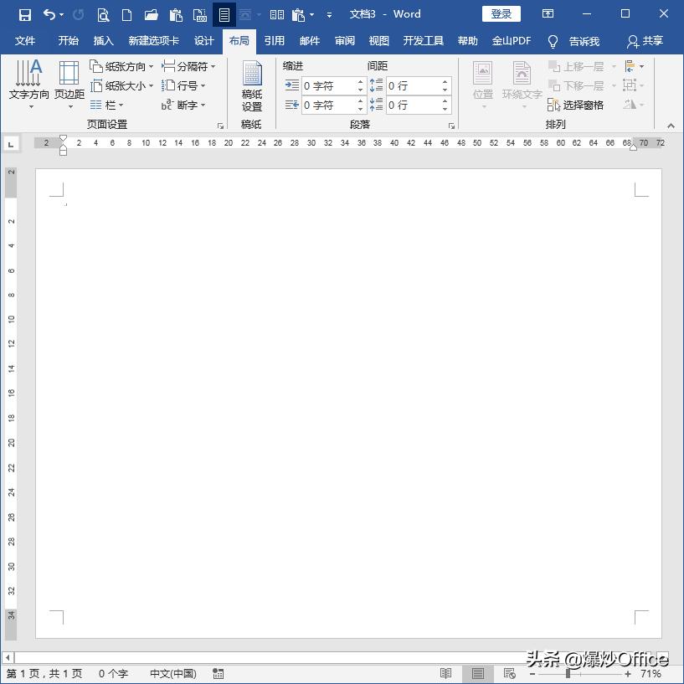Open Margins (页边距) options
The height and width of the screenshot is (684, 684).
pos(69,85)
